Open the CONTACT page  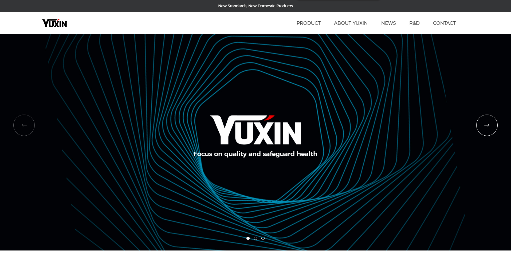coord(444,23)
